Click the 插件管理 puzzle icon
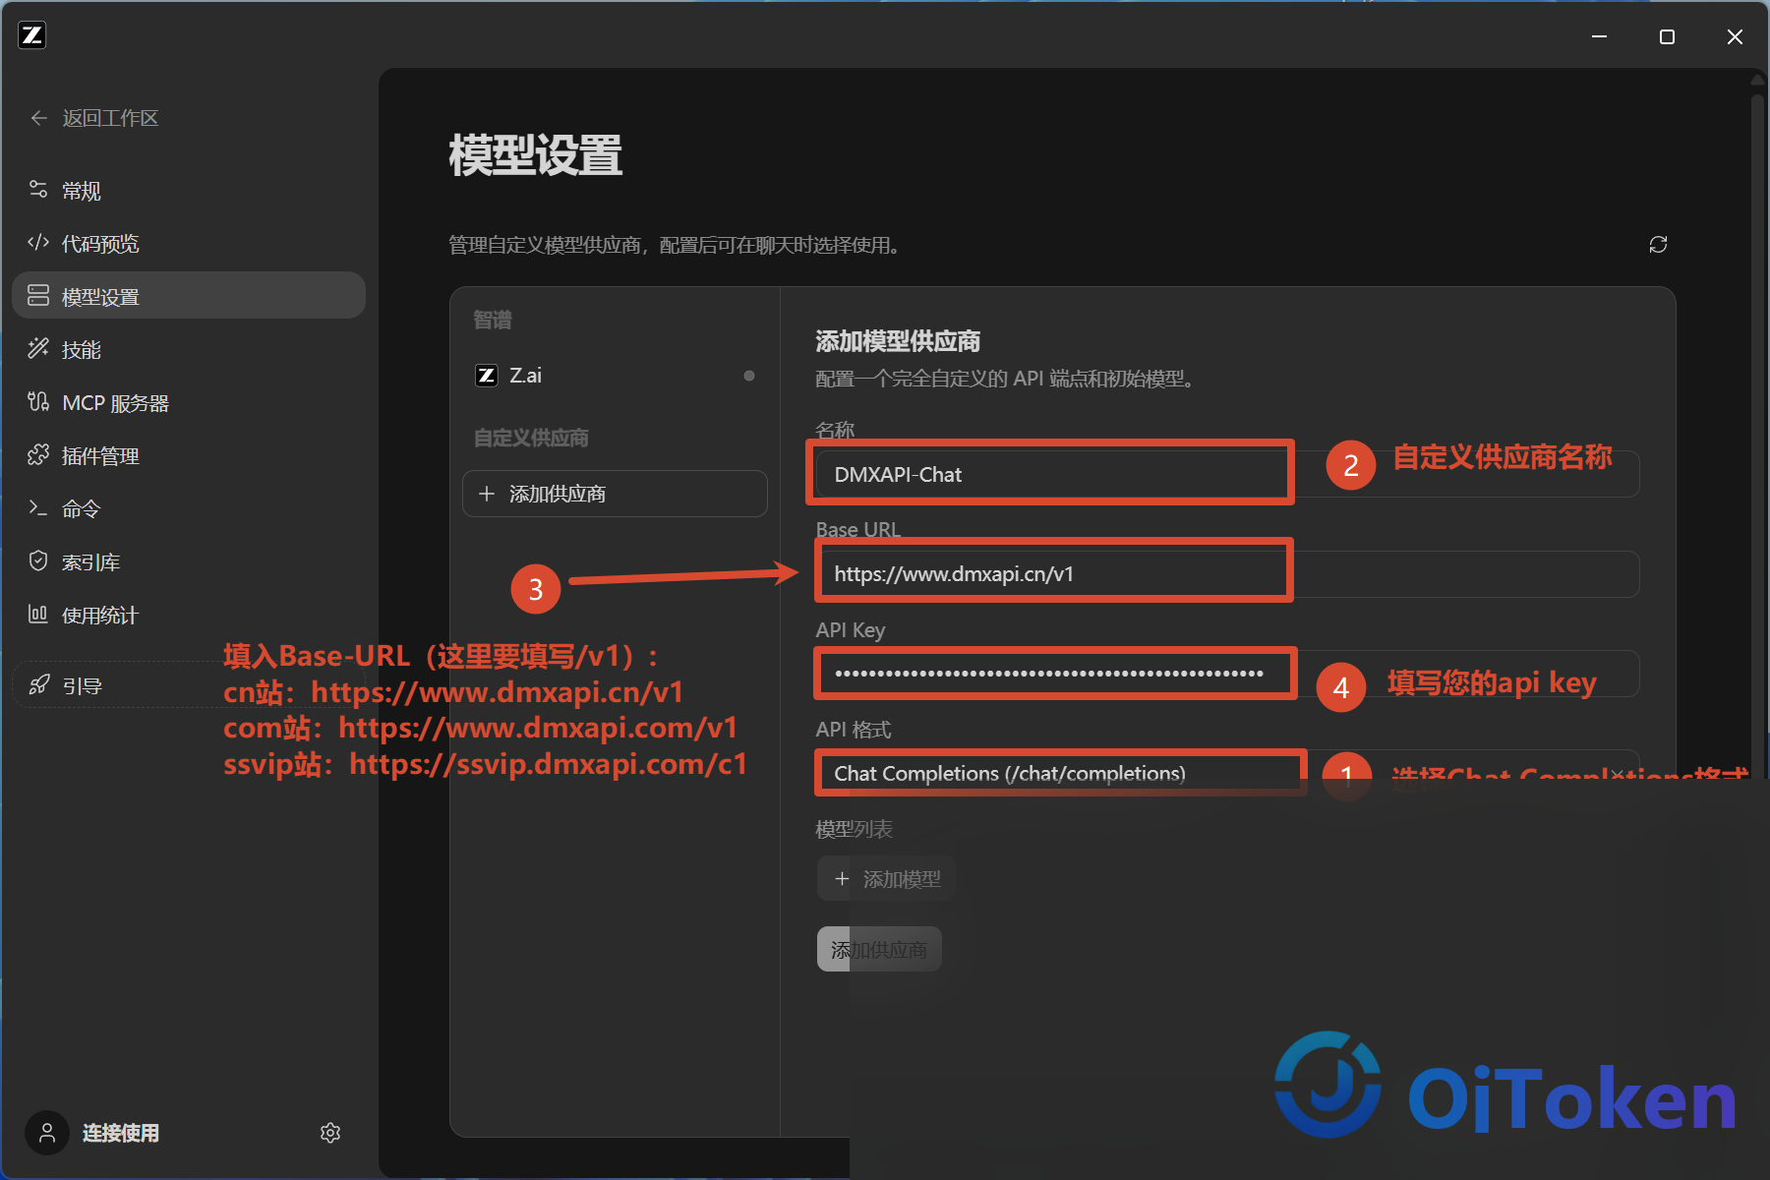The height and width of the screenshot is (1180, 1770). [x=38, y=455]
